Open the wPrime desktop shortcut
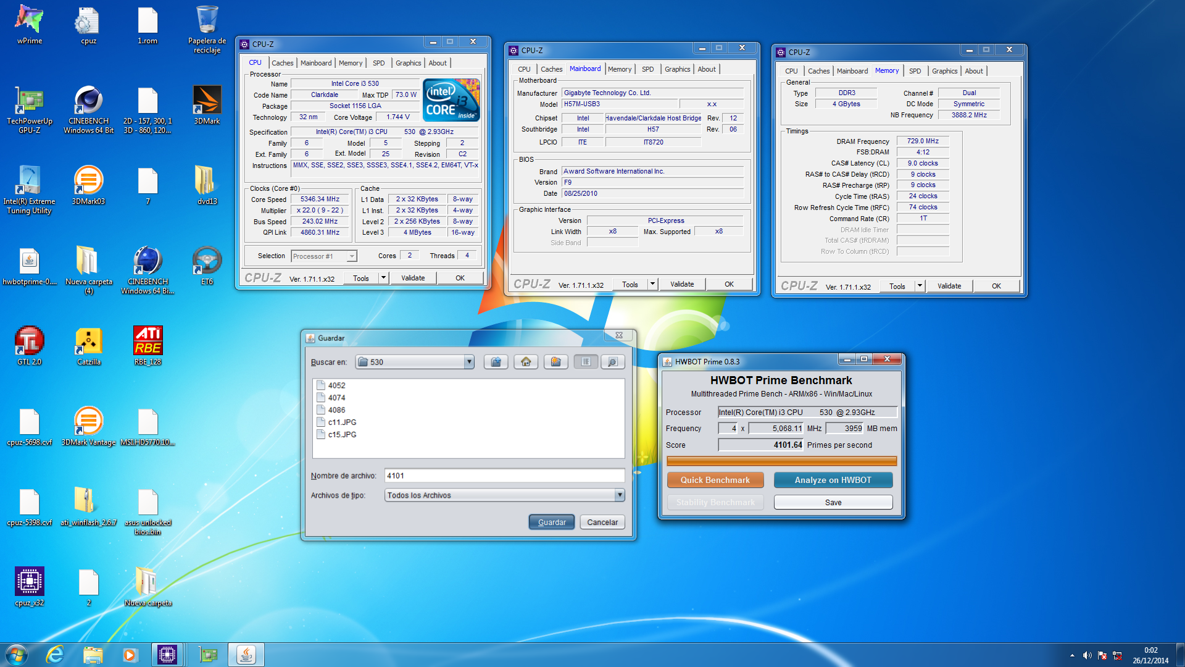 [x=30, y=25]
